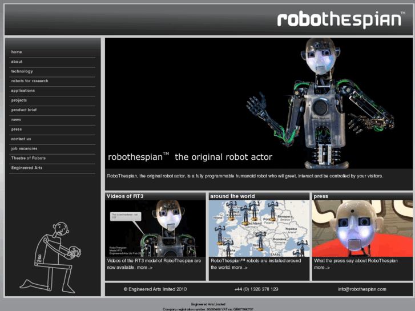Select the RoboThespian description paragraph text

pyautogui.click(x=245, y=176)
